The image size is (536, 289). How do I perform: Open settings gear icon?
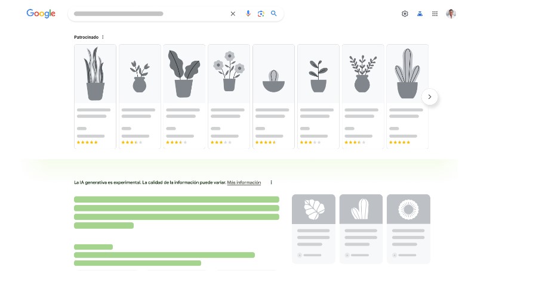click(x=405, y=14)
